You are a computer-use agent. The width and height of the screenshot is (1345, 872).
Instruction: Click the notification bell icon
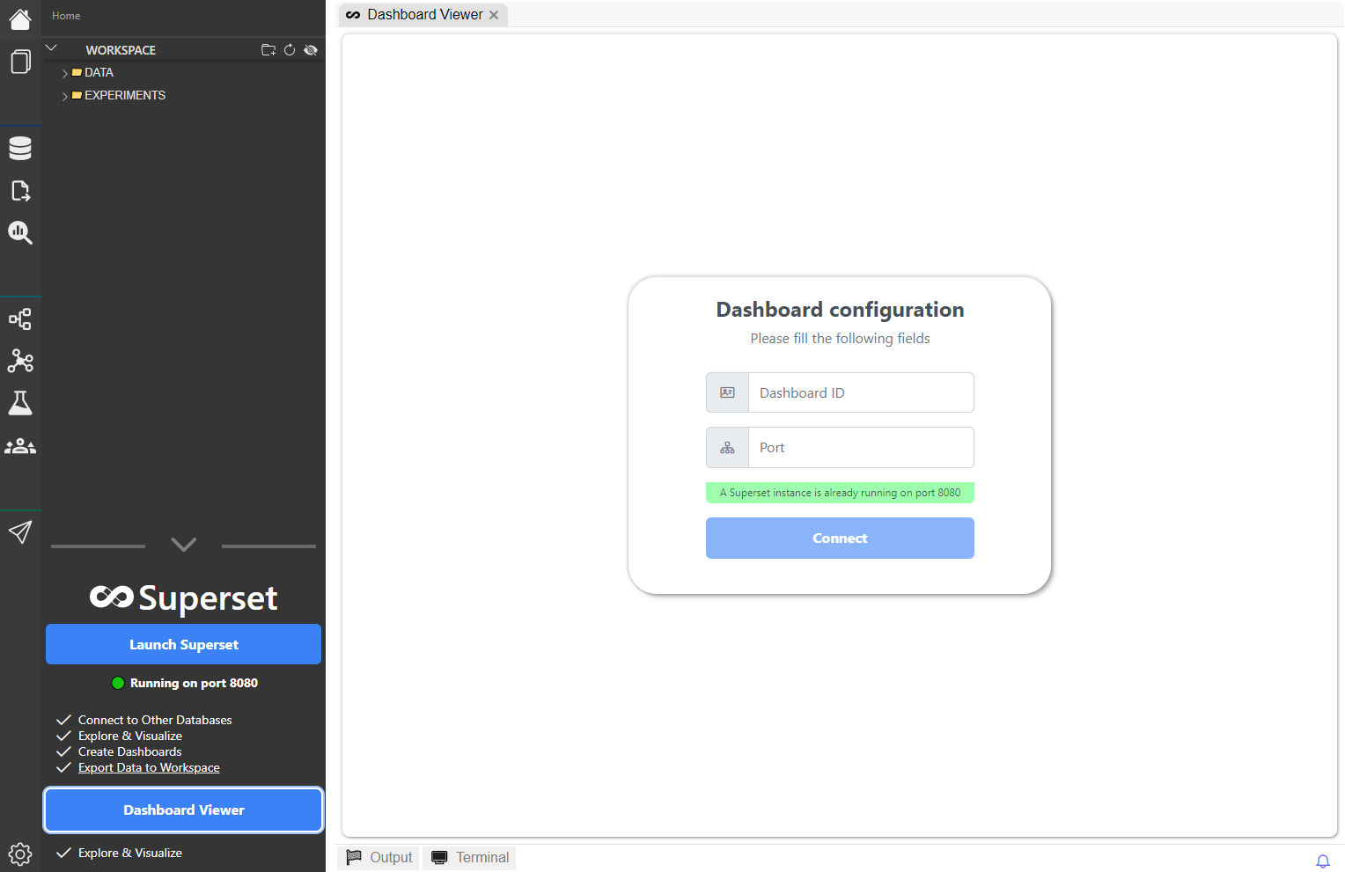[1322, 861]
